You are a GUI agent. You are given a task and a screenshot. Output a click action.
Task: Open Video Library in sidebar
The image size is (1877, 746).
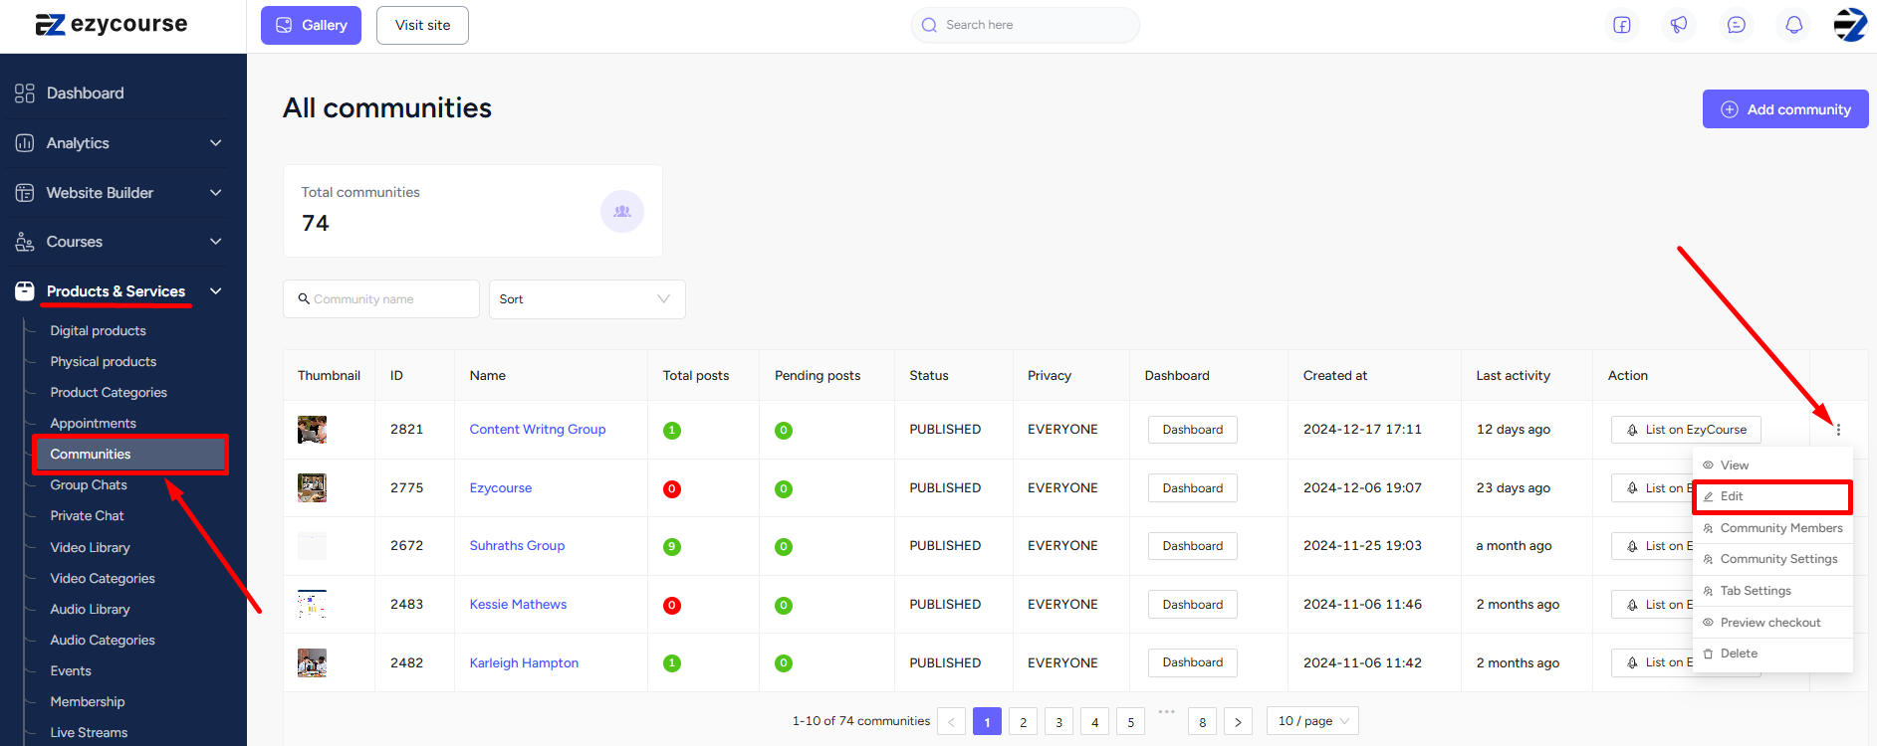point(90,548)
